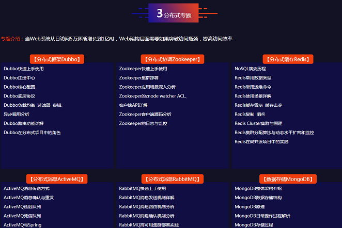
Task: Click Redis使用场景详解 row
Action: 253,96
